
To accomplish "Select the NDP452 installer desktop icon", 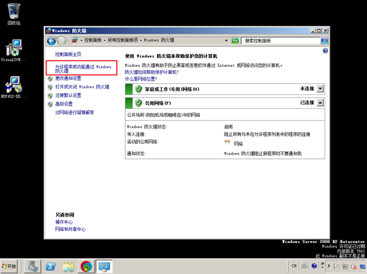I will click(13, 87).
